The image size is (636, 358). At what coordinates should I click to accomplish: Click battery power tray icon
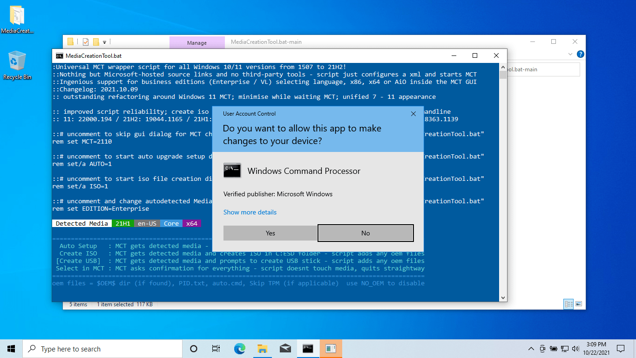tap(554, 349)
